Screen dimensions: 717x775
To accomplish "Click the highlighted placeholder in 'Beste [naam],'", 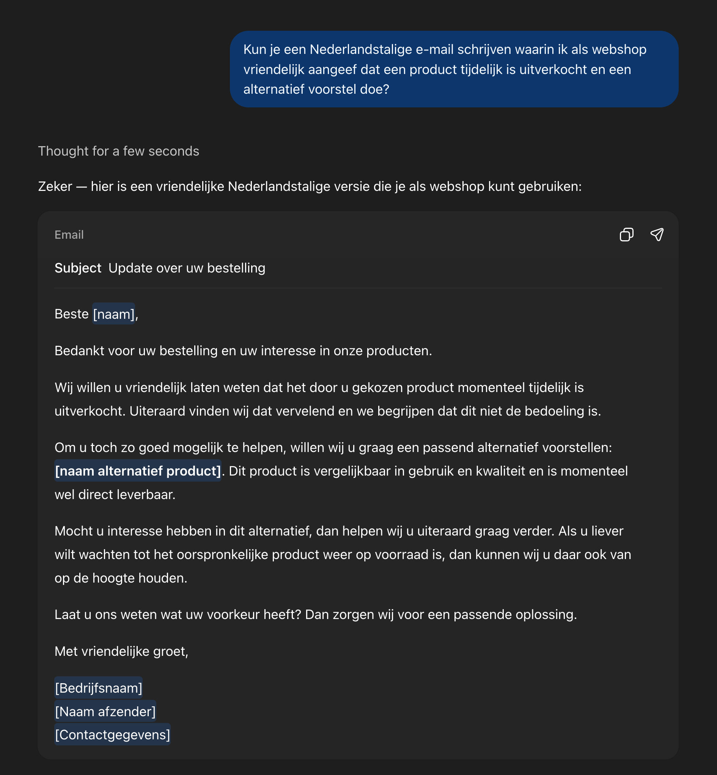I will coord(114,314).
